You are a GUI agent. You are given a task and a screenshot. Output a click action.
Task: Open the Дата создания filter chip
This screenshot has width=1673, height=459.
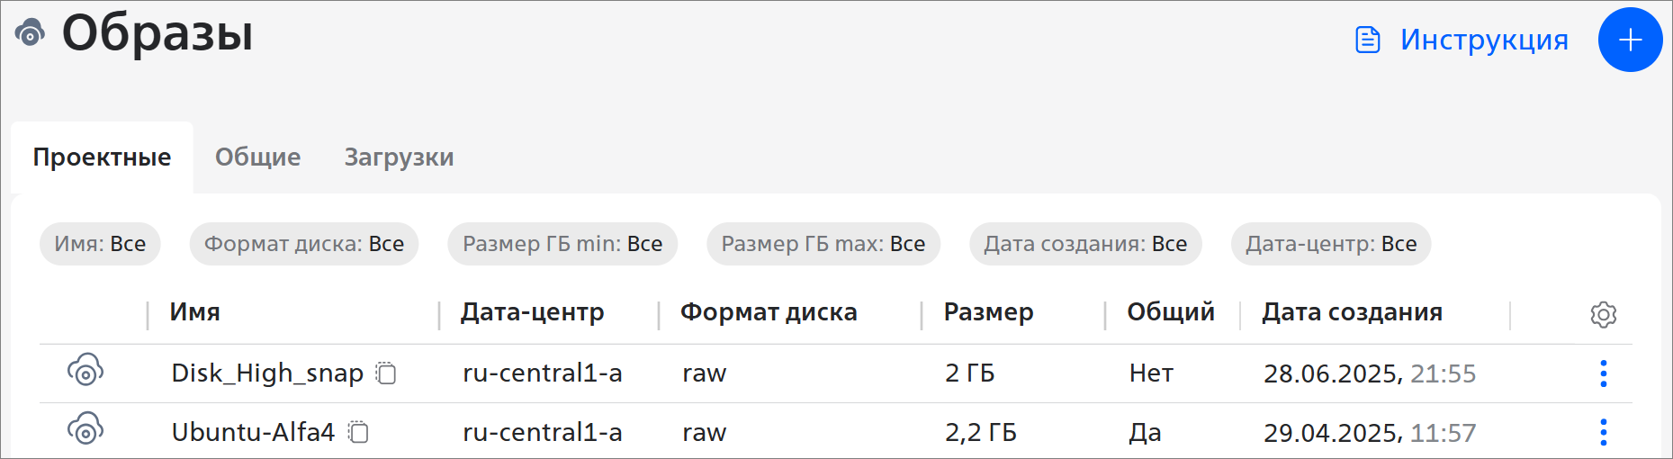[1085, 244]
